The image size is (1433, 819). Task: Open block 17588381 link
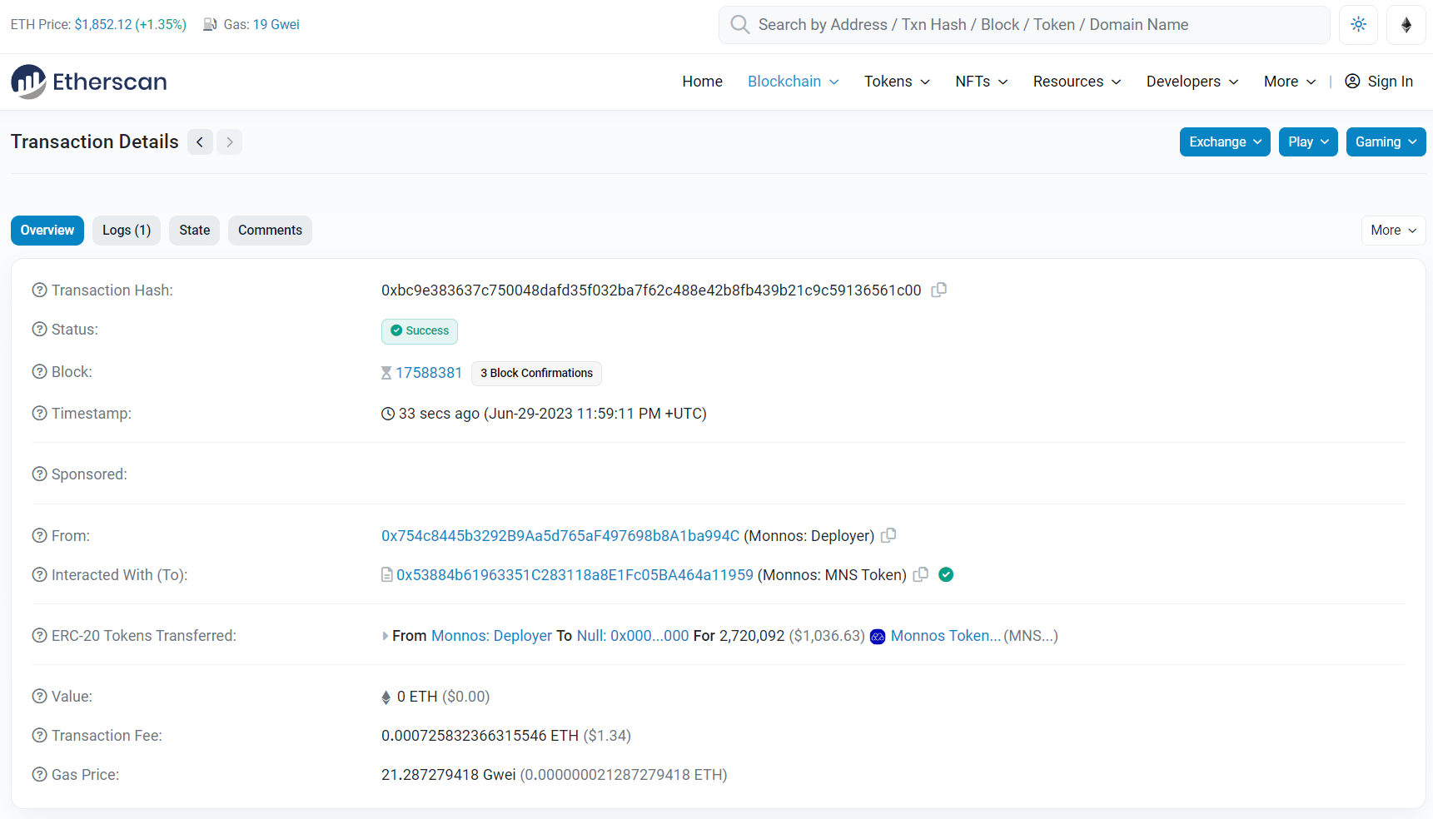click(429, 372)
